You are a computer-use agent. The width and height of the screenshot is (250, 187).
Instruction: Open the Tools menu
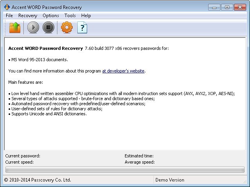click(70, 16)
